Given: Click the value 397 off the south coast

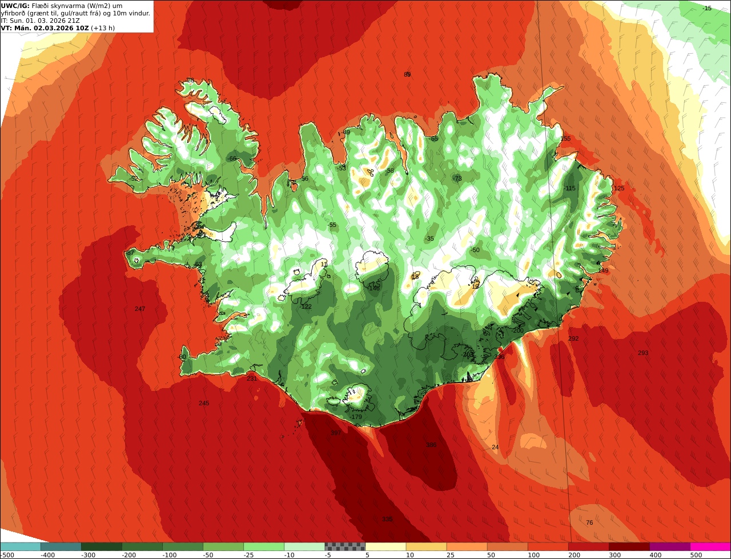Looking at the screenshot, I should (336, 433).
